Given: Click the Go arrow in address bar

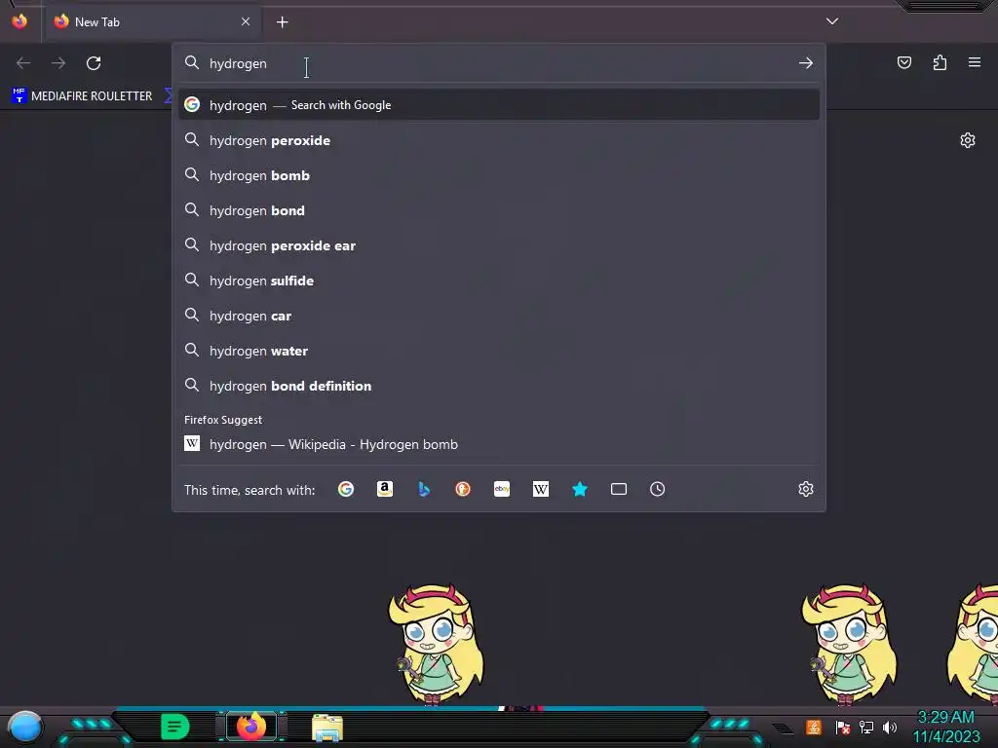Looking at the screenshot, I should [x=806, y=63].
